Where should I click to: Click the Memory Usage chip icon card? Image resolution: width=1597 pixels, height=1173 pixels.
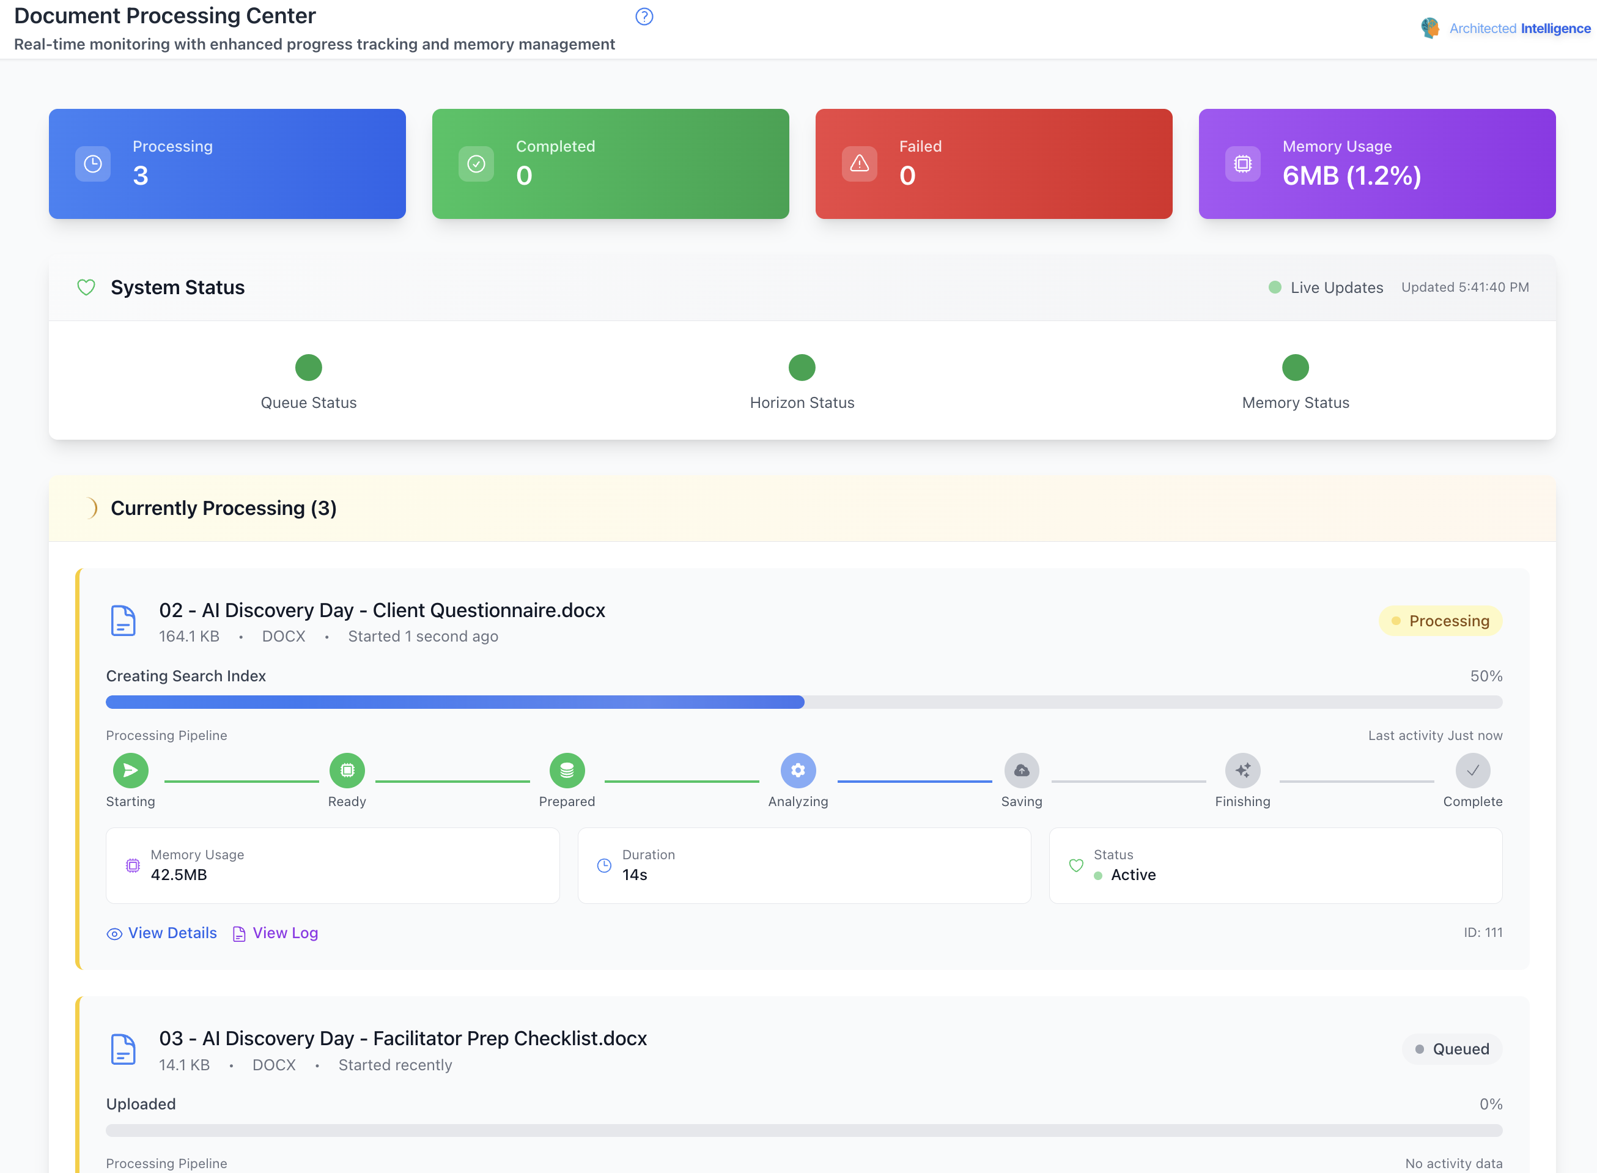[x=1242, y=164]
